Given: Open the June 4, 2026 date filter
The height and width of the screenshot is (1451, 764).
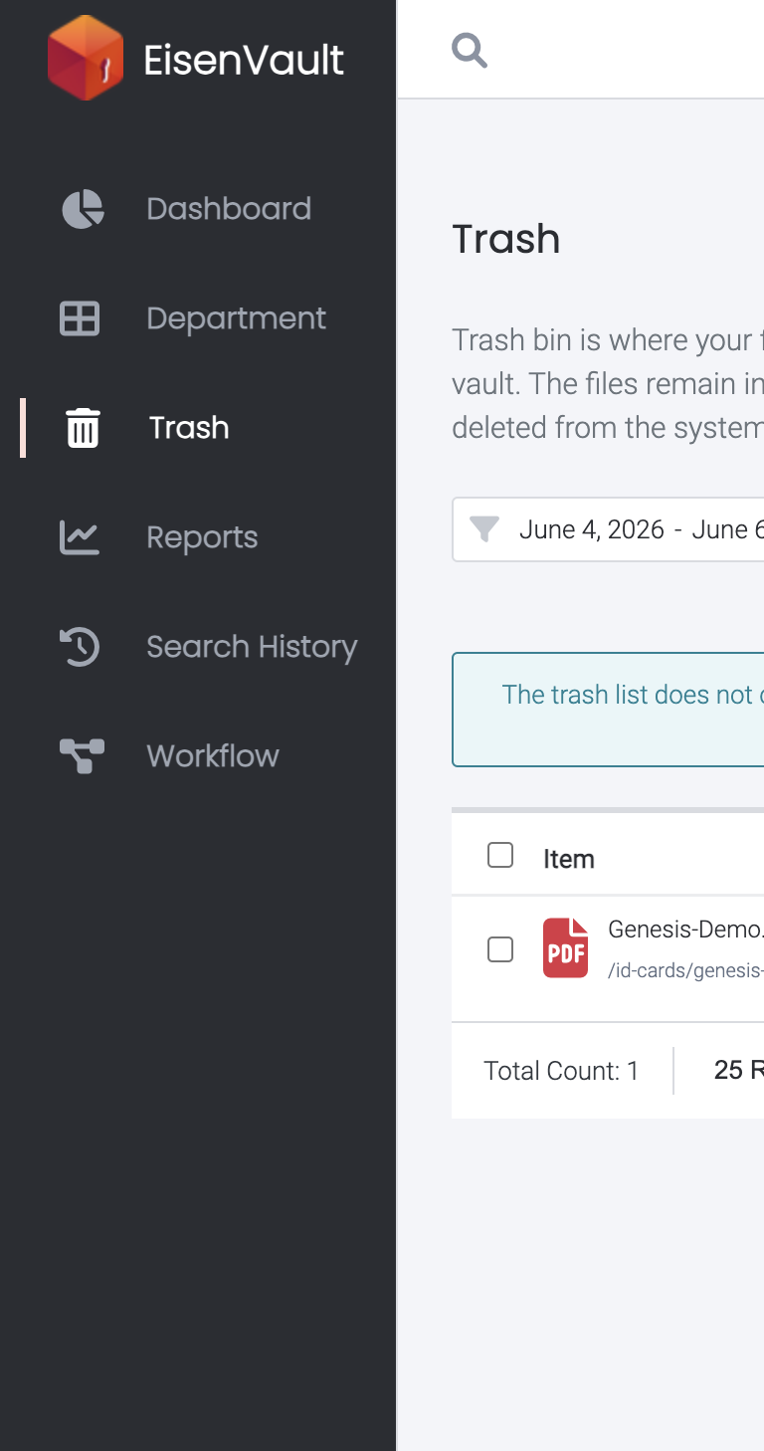Looking at the screenshot, I should (608, 529).
